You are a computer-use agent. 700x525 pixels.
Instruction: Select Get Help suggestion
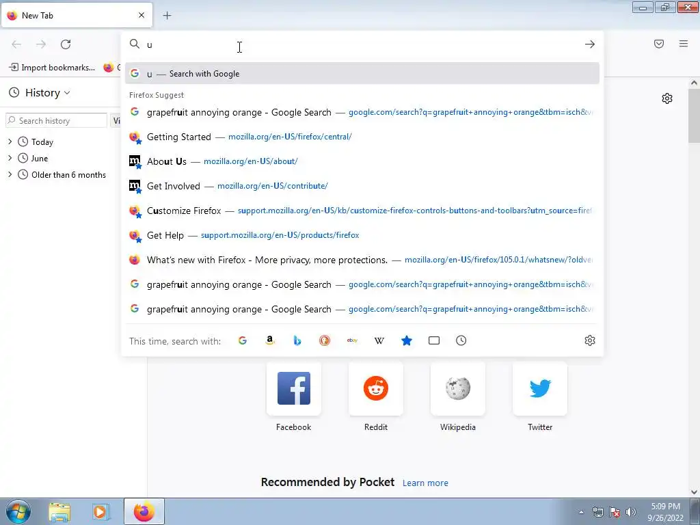(x=362, y=235)
